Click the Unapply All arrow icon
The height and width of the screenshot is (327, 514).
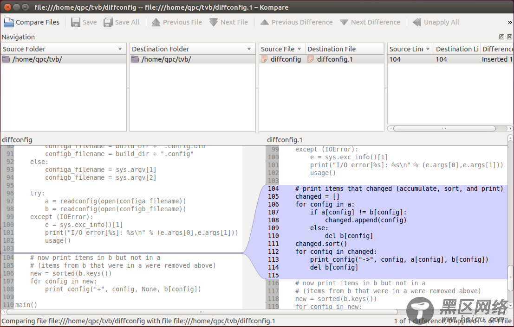[x=417, y=22]
